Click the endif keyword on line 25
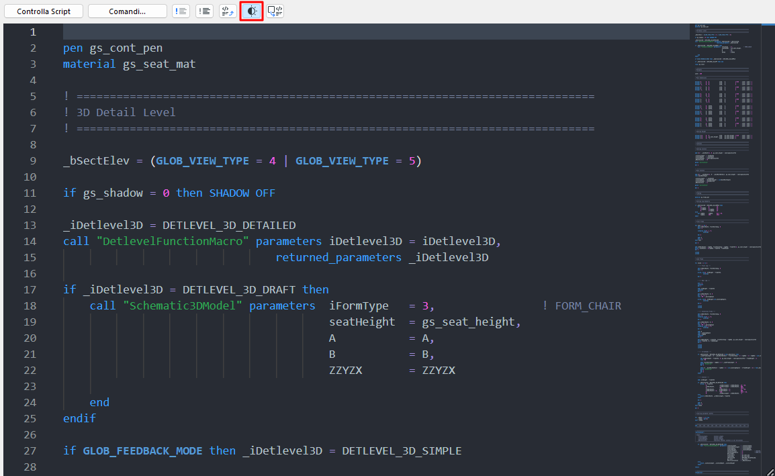775x476 pixels. pos(79,418)
